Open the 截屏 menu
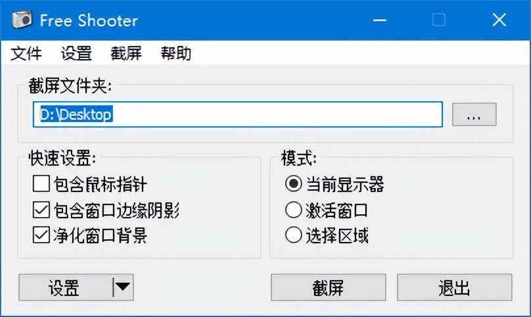 click(x=126, y=54)
